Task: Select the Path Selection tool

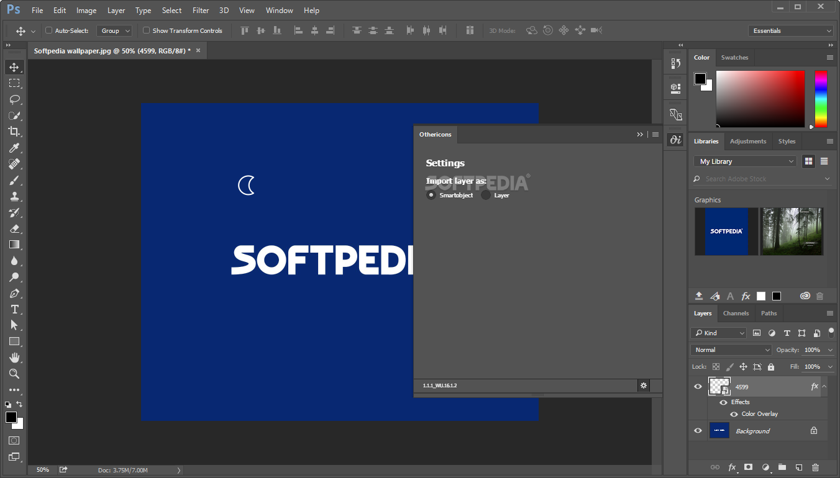Action: tap(14, 325)
